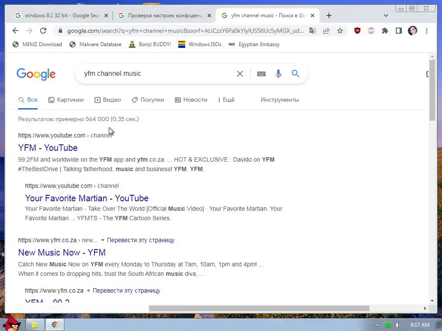Screen dimensions: 442x331
Task: Bookmark this page with the star icon
Action: tap(340, 31)
